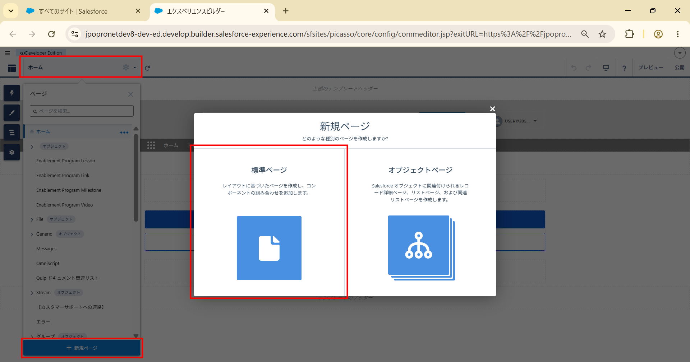Click the circled dropdown arrow at top right
The height and width of the screenshot is (362, 690).
click(680, 53)
